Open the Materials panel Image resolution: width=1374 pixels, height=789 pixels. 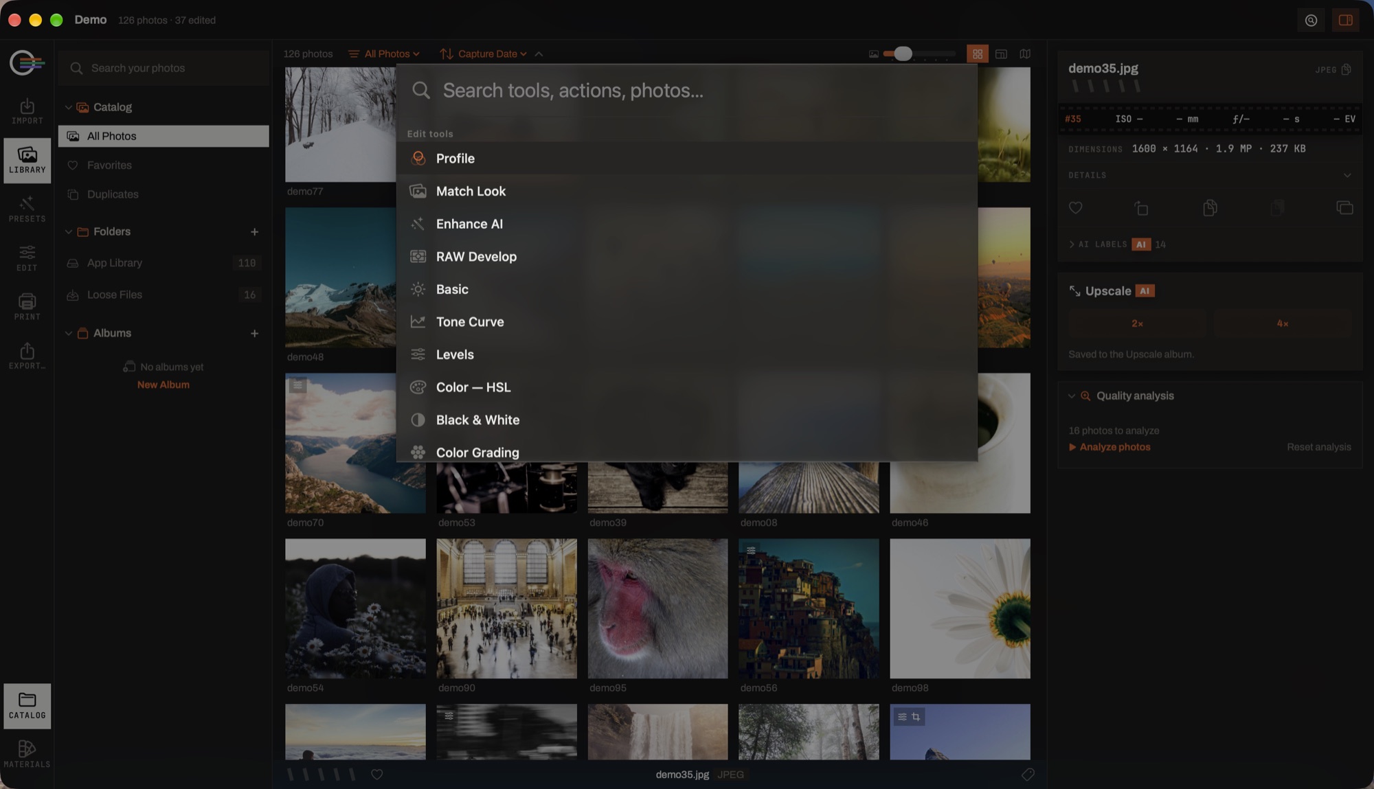click(x=27, y=754)
